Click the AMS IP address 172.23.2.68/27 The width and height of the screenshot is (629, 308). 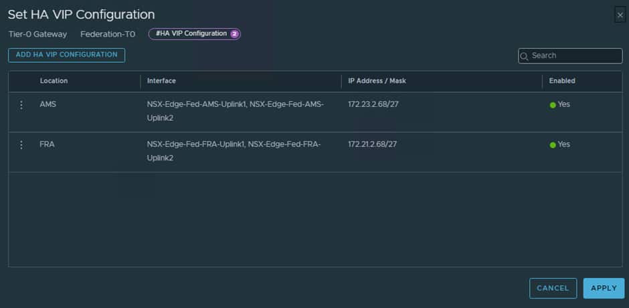[x=373, y=104]
